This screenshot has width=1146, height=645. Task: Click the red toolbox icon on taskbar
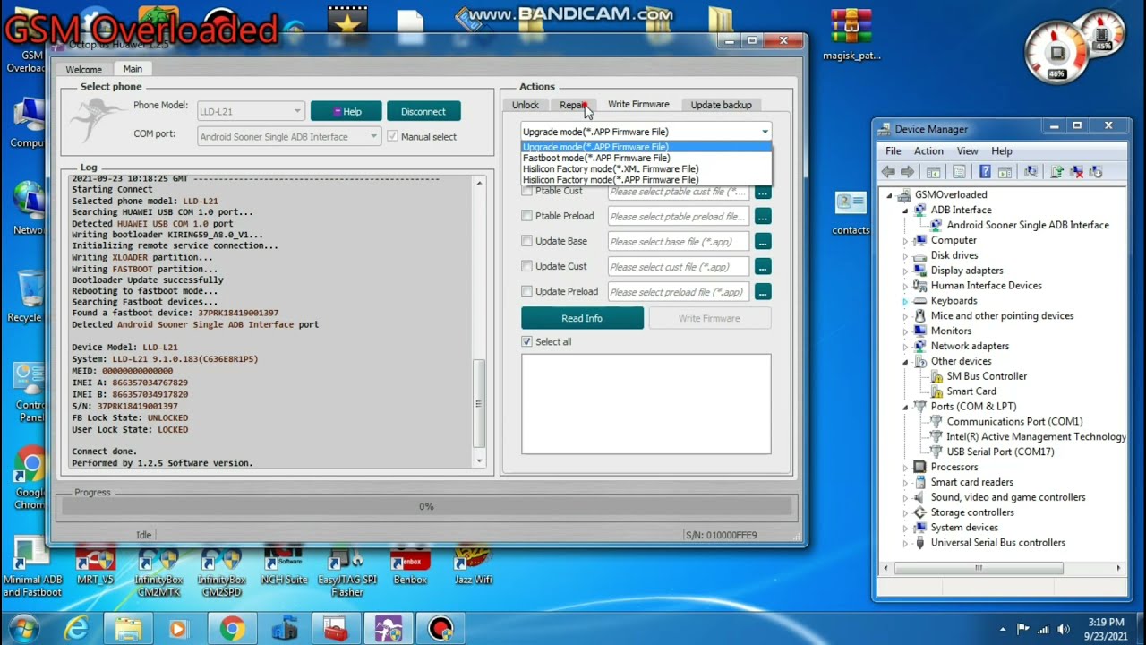click(336, 629)
